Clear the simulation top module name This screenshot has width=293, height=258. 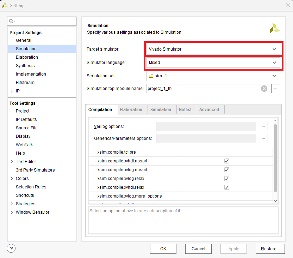[264, 89]
